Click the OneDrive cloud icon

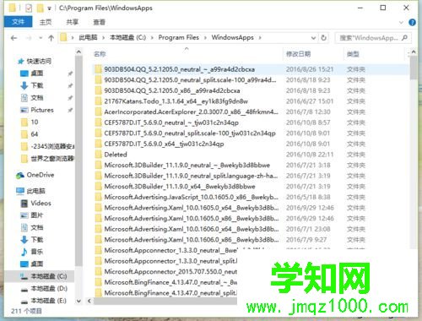click(20, 176)
